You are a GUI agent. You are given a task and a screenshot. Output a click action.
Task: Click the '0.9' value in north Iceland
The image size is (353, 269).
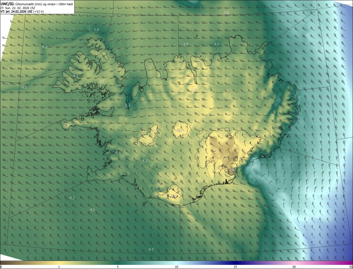point(193,90)
